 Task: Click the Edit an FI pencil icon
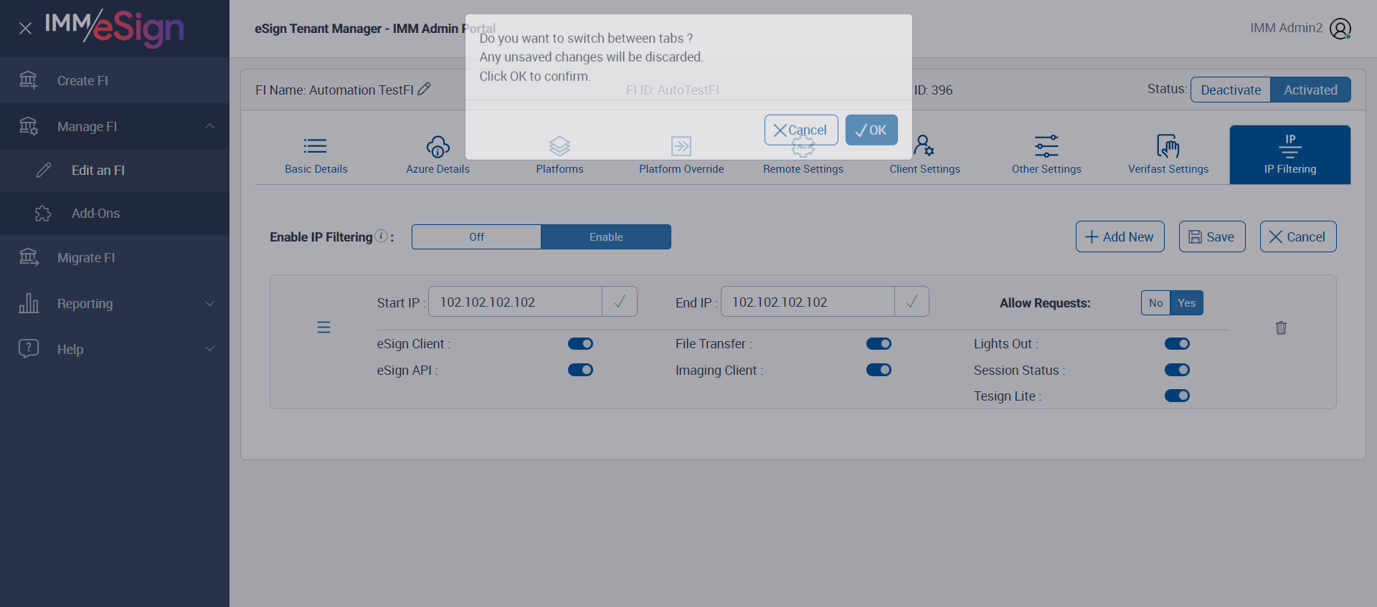pyautogui.click(x=44, y=170)
